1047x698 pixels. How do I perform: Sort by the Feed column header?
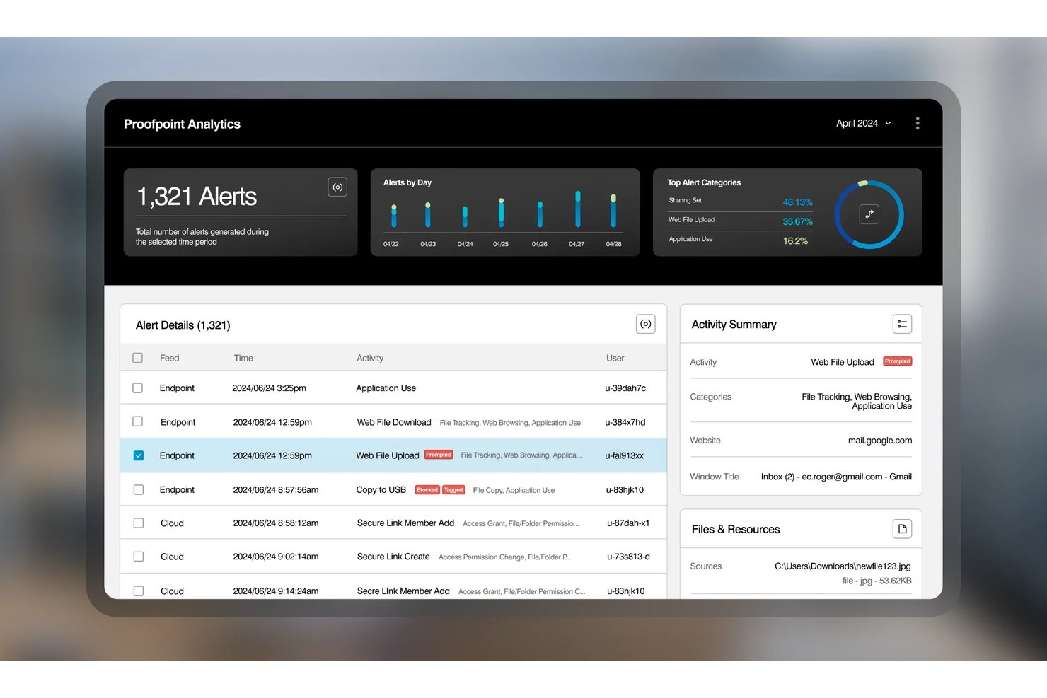[169, 358]
